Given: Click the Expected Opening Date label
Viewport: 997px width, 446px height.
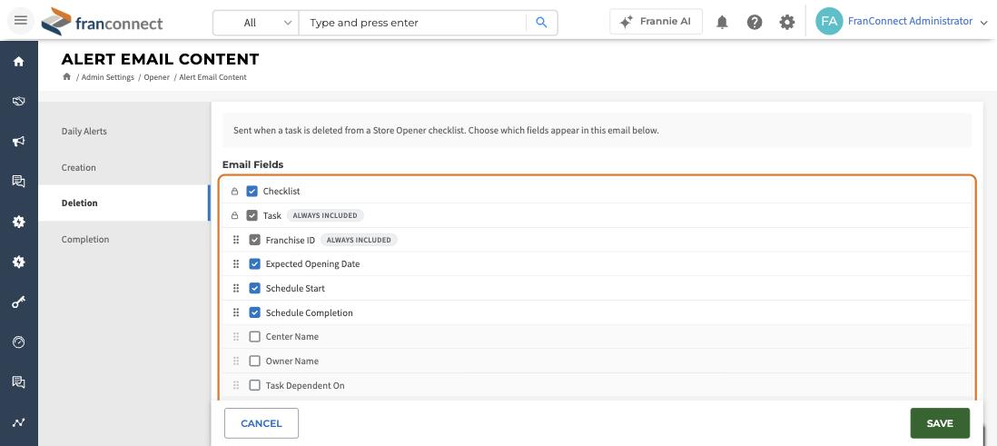Looking at the screenshot, I should pos(313,264).
